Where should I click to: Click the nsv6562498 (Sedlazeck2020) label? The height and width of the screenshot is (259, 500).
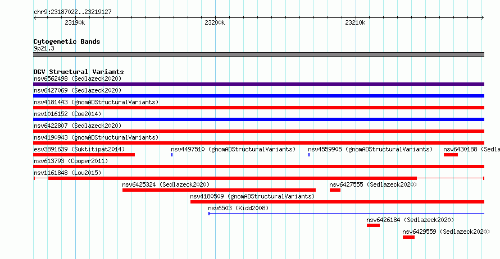point(78,78)
